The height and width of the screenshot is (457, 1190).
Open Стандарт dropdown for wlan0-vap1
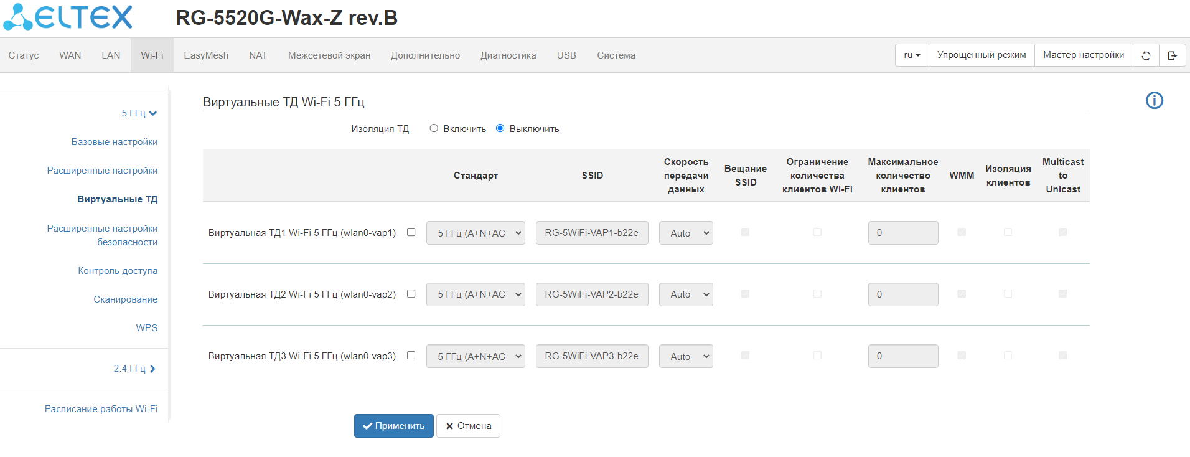[x=476, y=233]
